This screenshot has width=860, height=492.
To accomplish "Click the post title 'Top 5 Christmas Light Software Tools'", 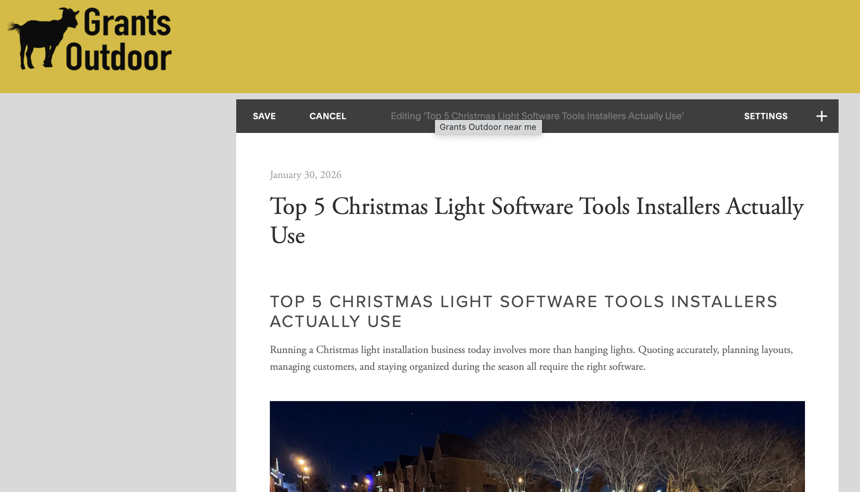I will [535, 207].
